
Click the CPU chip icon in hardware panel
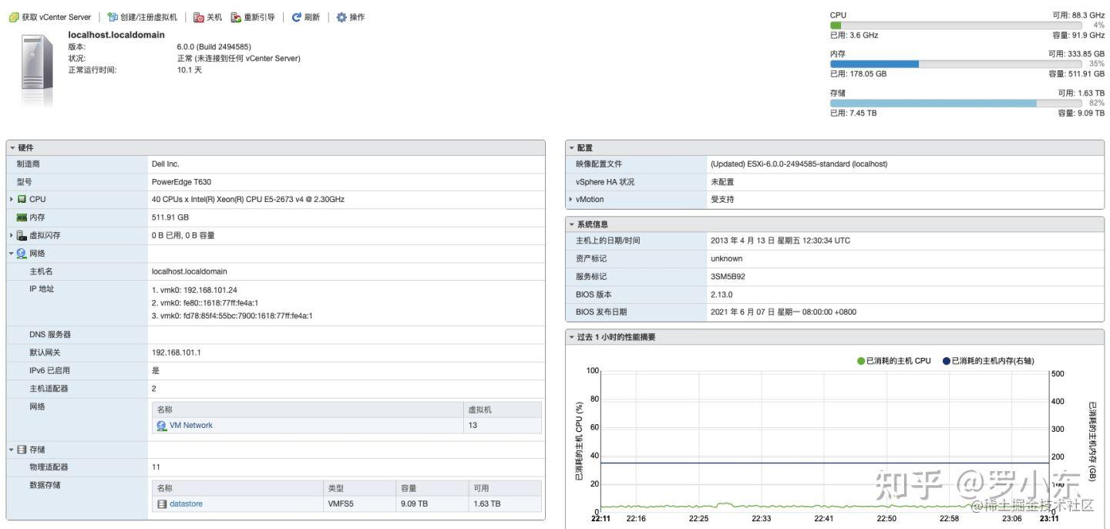coord(22,199)
